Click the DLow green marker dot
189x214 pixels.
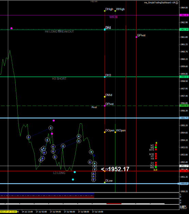(105, 182)
